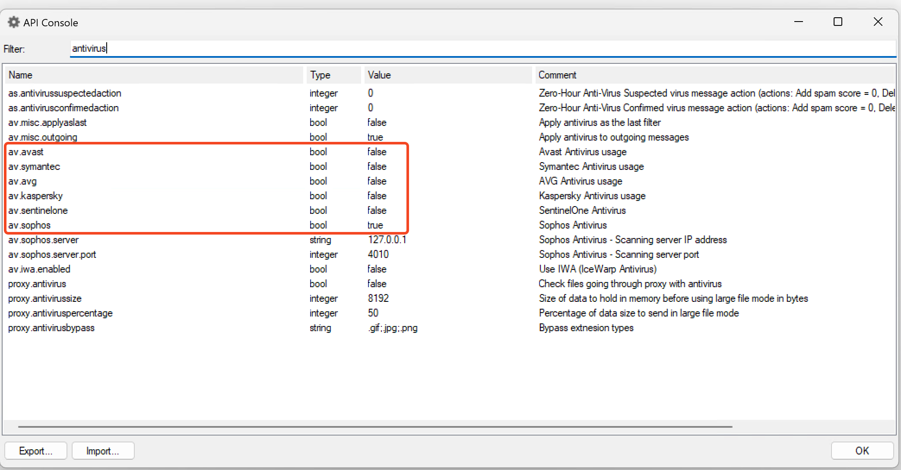The height and width of the screenshot is (470, 901).
Task: Minimize the API Console window
Action: 799,22
